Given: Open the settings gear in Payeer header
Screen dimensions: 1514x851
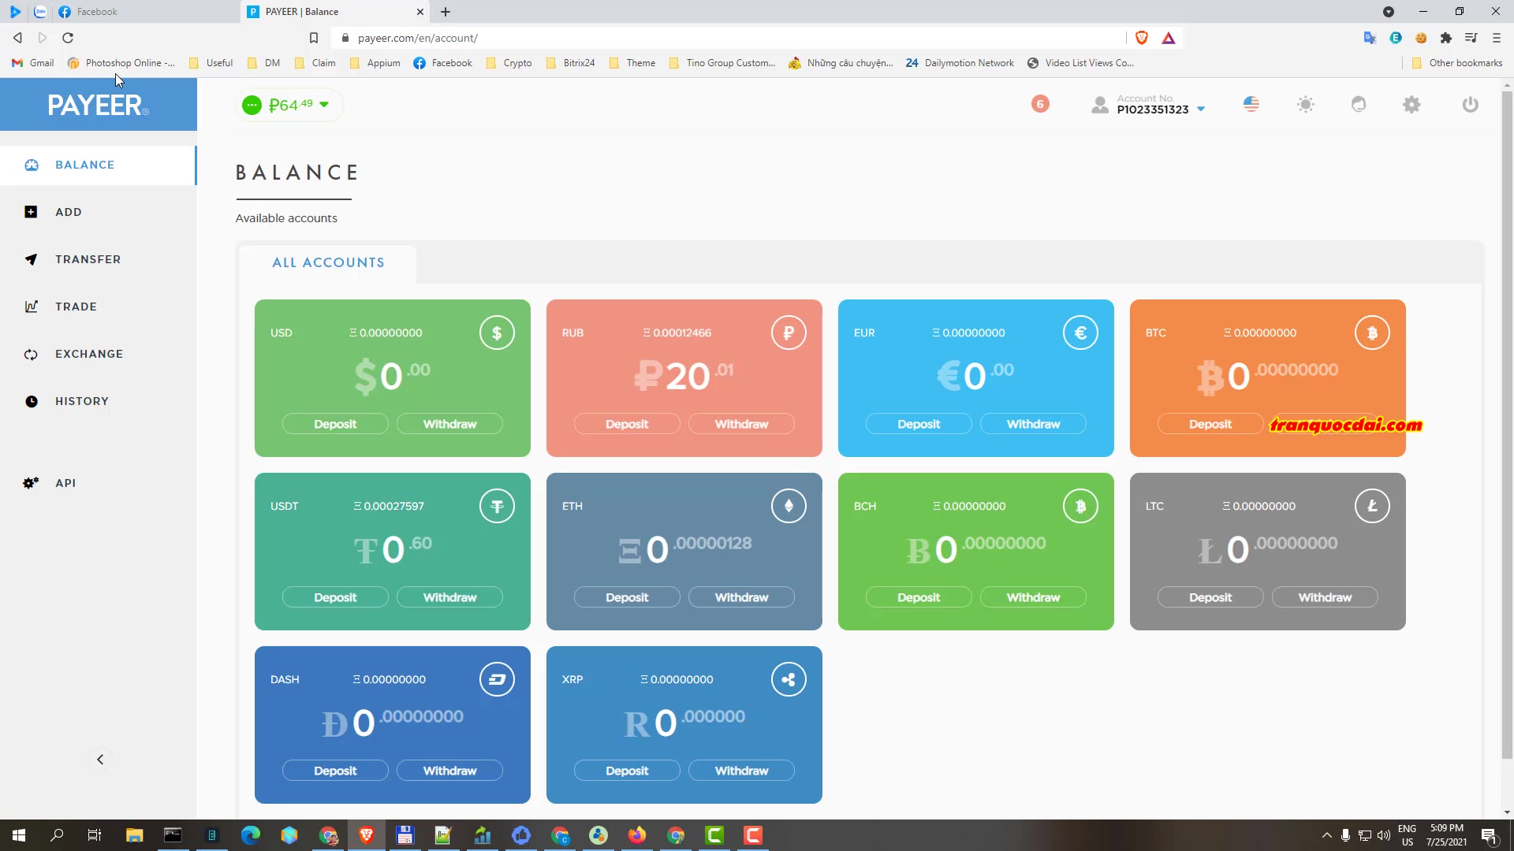Looking at the screenshot, I should [1411, 104].
